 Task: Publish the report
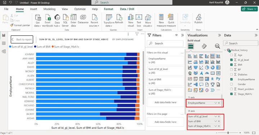[198, 19]
